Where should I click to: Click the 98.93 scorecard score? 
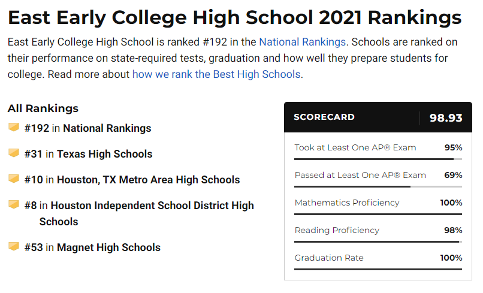coord(446,117)
